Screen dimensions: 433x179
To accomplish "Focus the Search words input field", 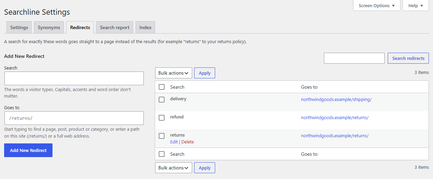I will (x=74, y=78).
